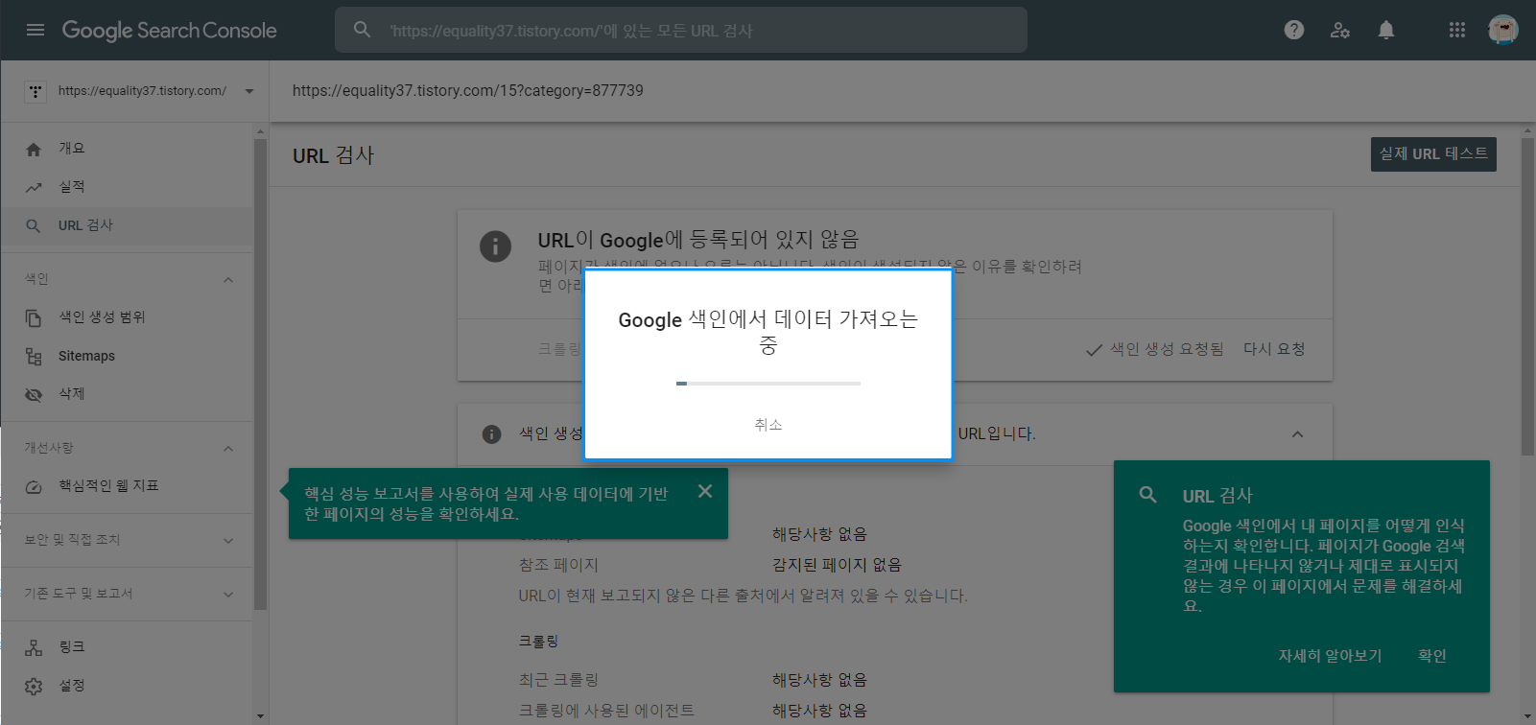Viewport: 1536px width, 725px height.
Task: Click 최근 크롤링 row label
Action: (x=558, y=680)
